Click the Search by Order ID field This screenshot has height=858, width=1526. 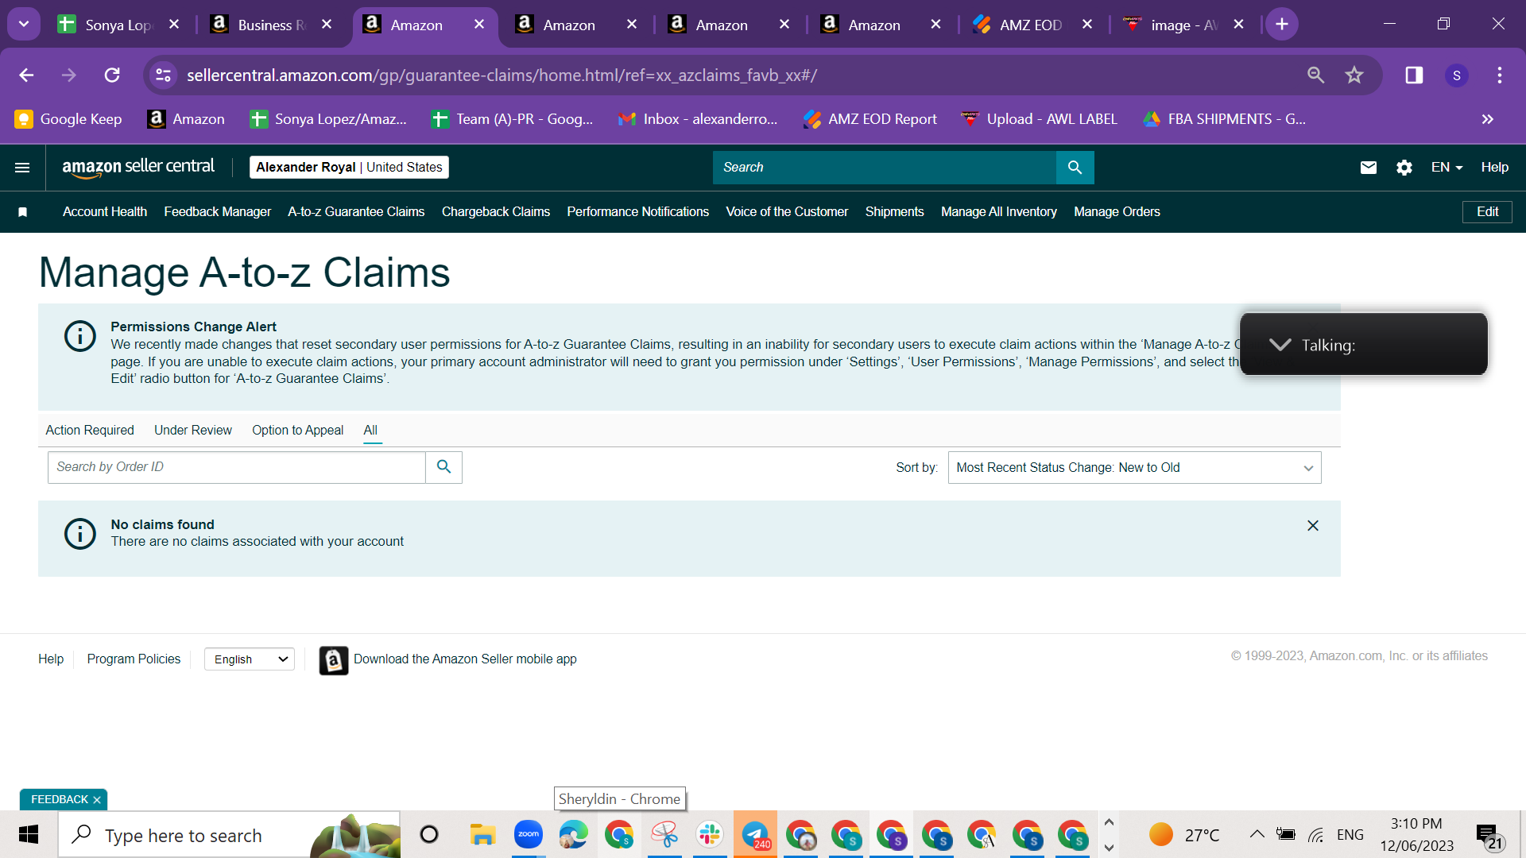(237, 467)
